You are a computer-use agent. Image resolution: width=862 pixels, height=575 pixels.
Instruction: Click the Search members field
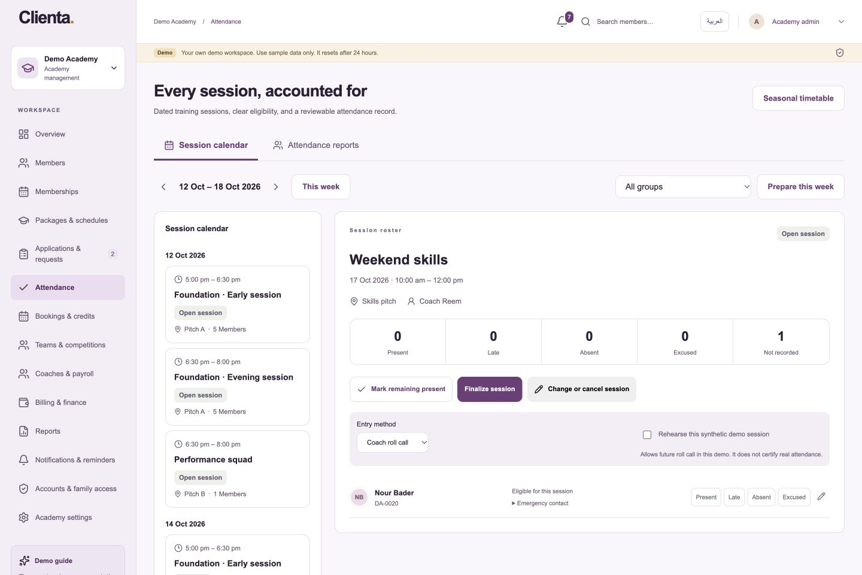(636, 22)
